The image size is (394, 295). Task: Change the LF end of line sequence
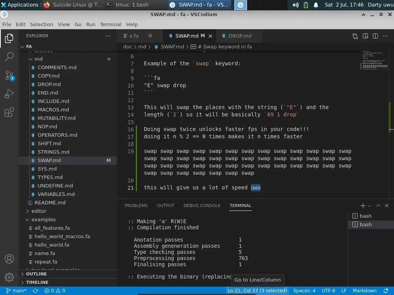(x=344, y=290)
